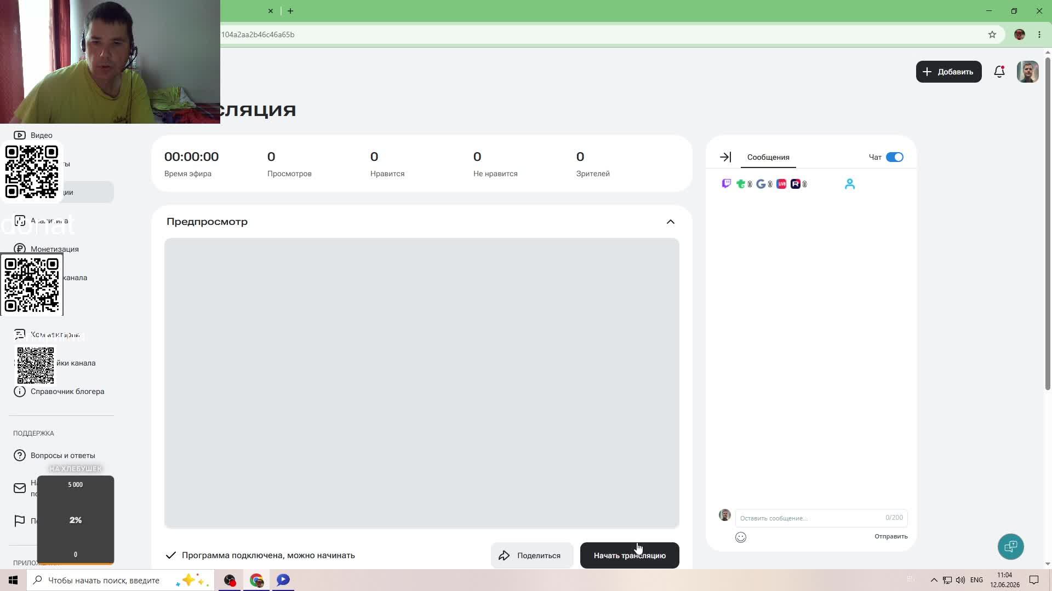
Task: Click the preview video area
Action: 422,383
